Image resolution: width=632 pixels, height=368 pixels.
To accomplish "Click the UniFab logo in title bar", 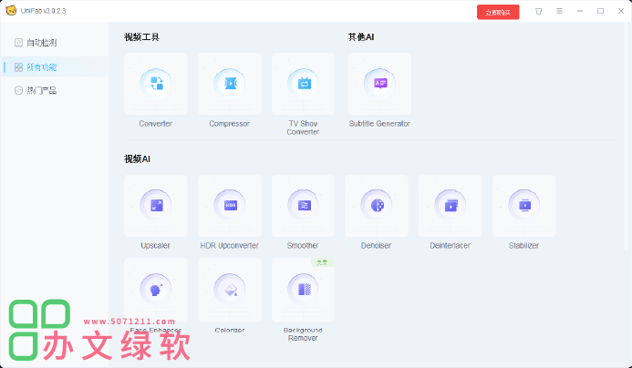I will click(11, 10).
